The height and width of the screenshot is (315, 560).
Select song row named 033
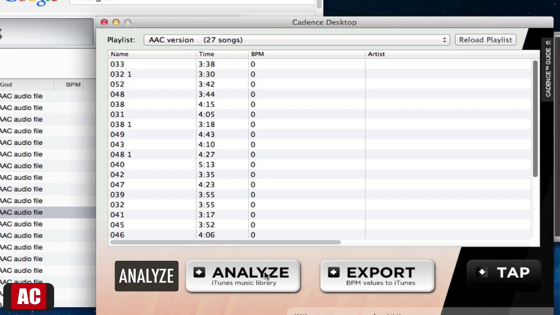click(x=319, y=64)
